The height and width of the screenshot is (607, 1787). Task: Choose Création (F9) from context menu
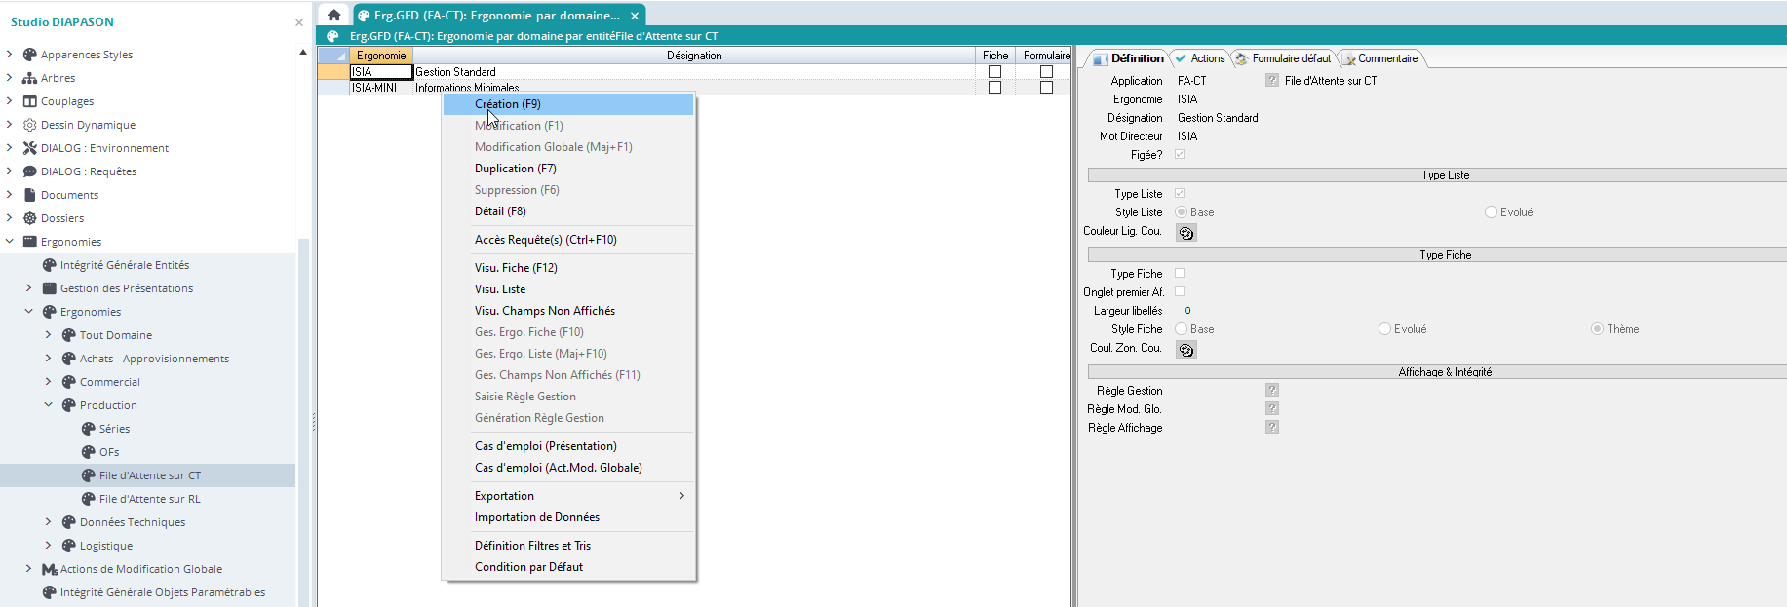click(x=507, y=104)
